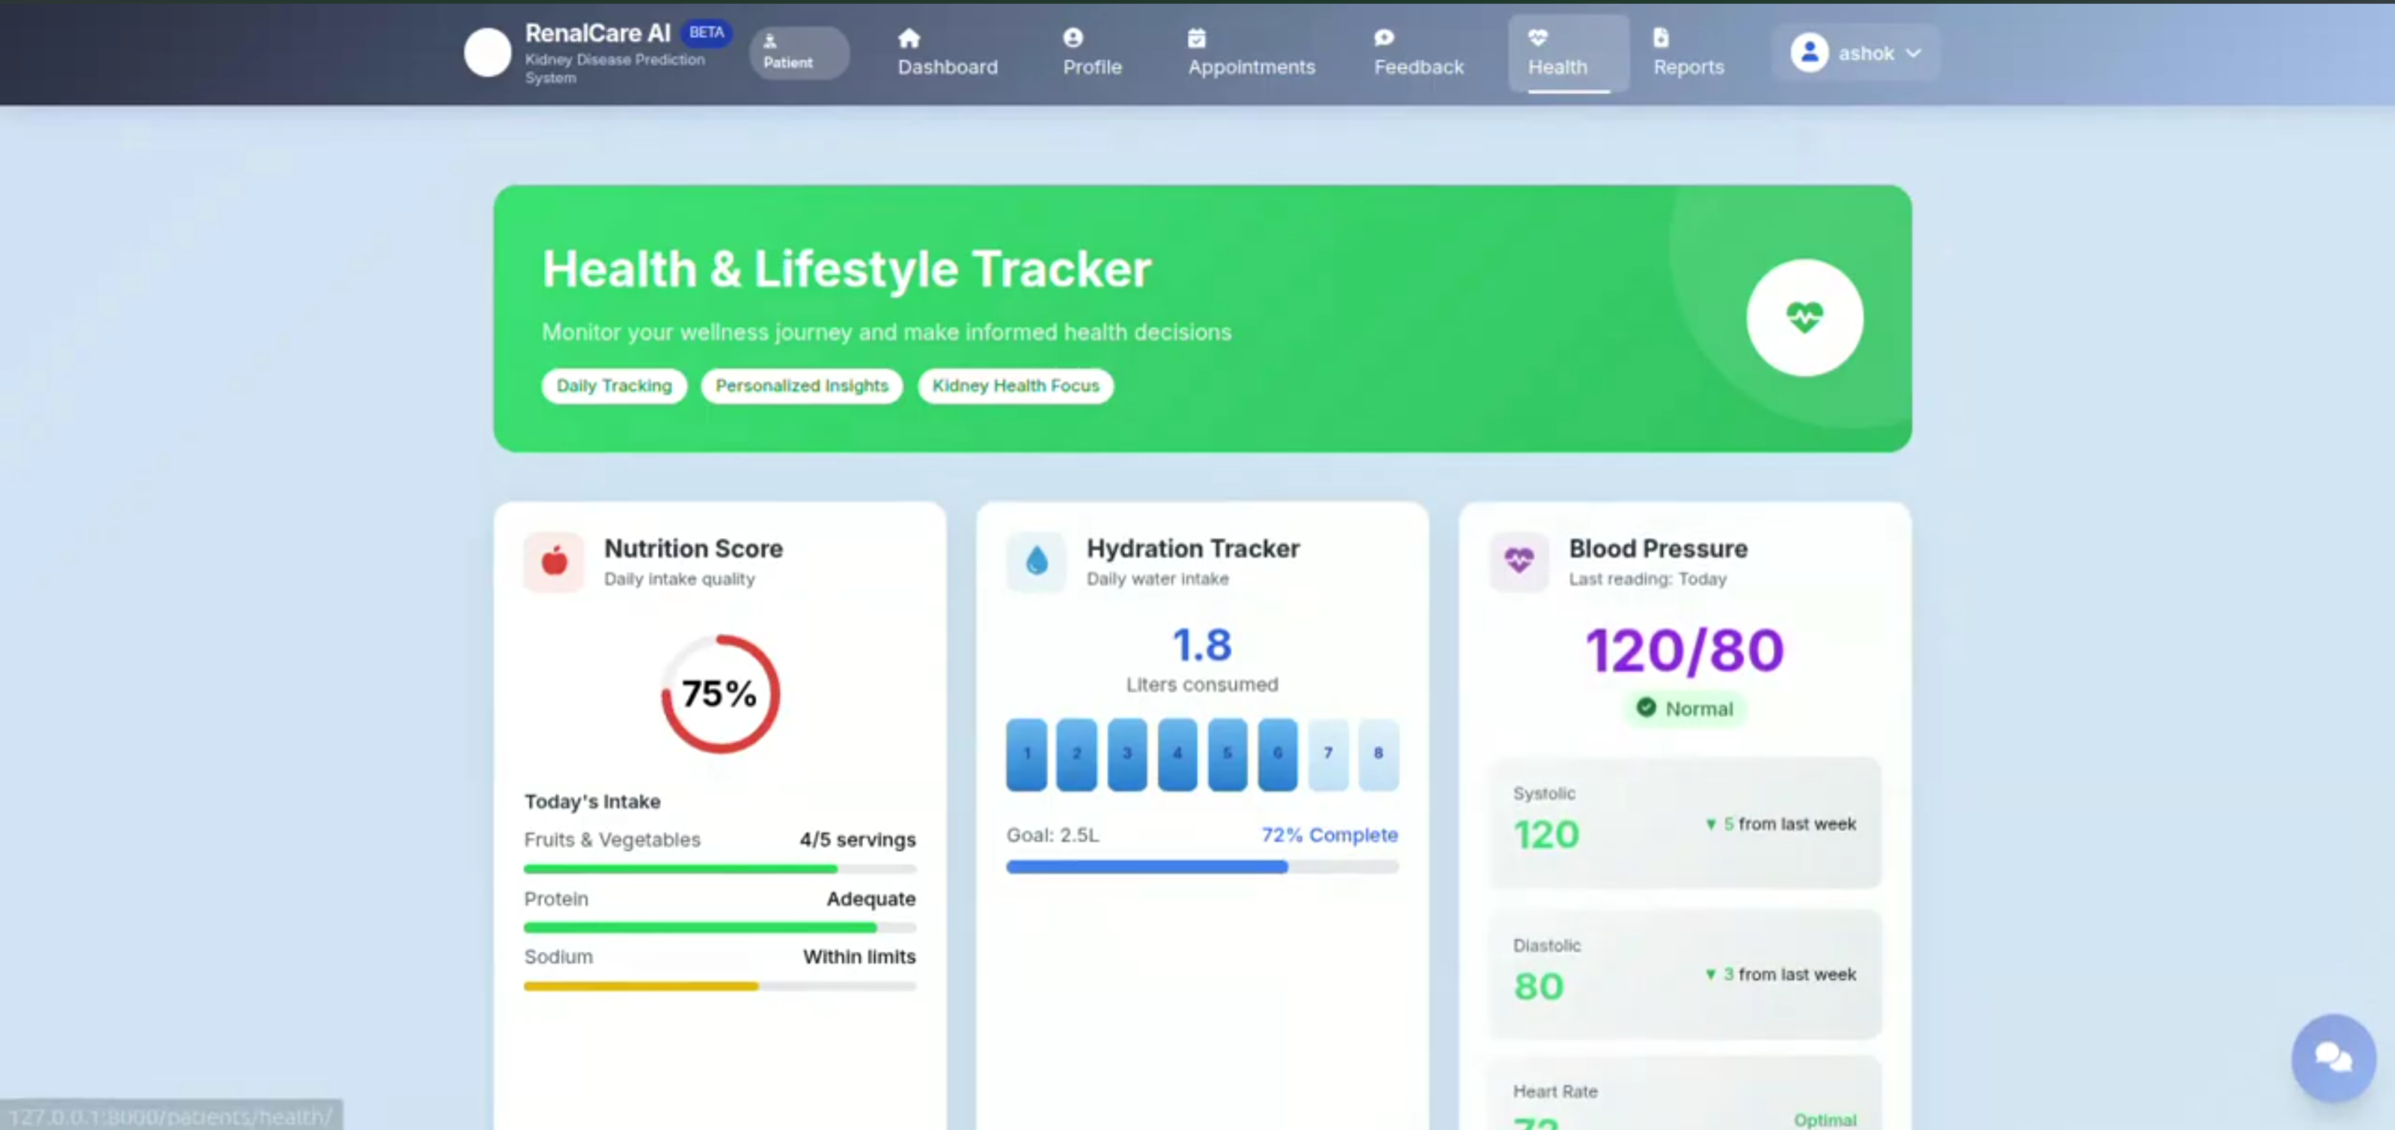Click the 75% nutrition score ring
The image size is (2395, 1130).
pos(719,693)
